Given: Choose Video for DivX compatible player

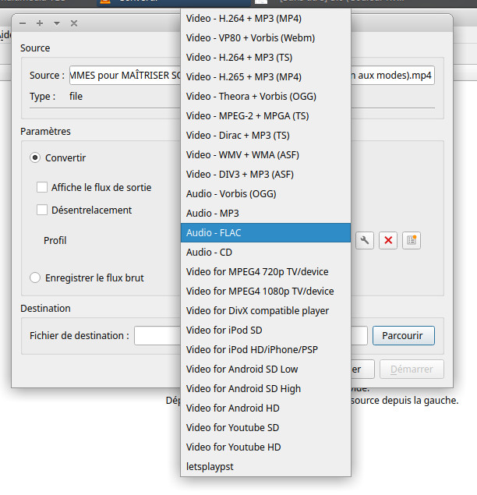Looking at the screenshot, I should (x=266, y=310).
